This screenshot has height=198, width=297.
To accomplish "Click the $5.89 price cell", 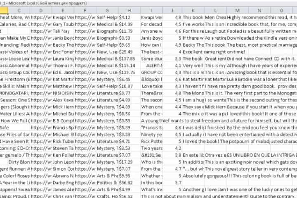I will pyautogui.click(x=130, y=127).
